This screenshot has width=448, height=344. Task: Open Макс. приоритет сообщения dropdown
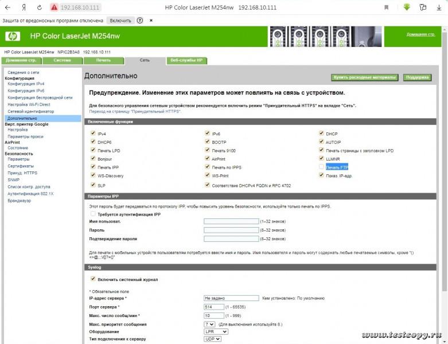pos(209,325)
